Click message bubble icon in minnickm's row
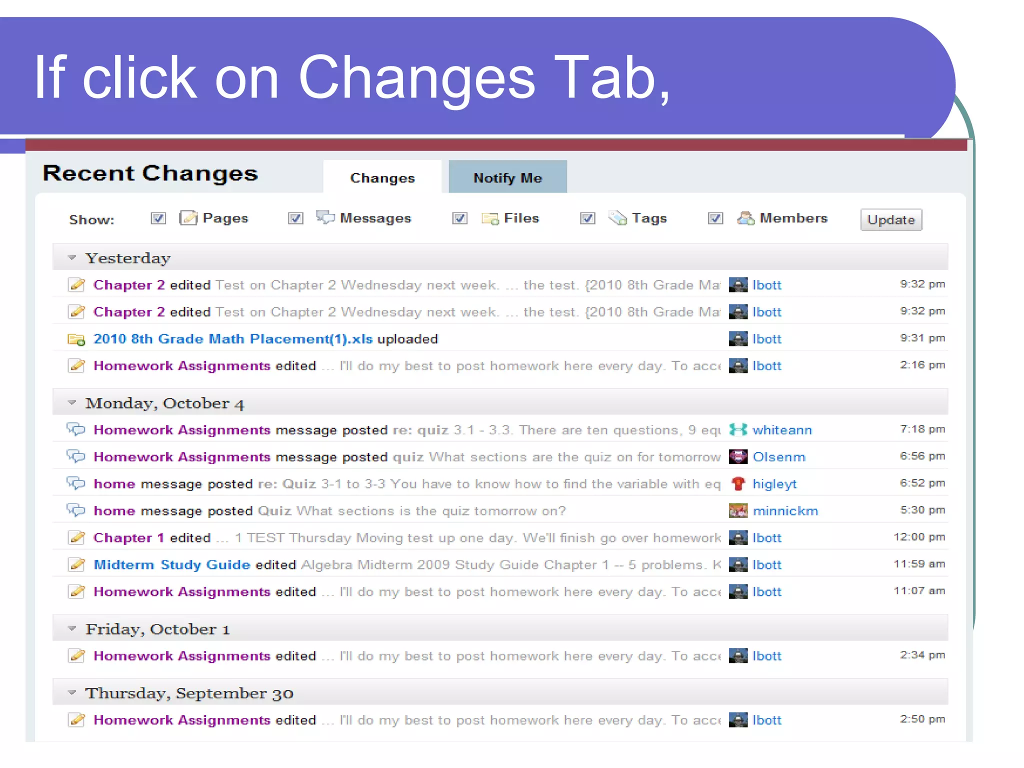 click(x=76, y=510)
